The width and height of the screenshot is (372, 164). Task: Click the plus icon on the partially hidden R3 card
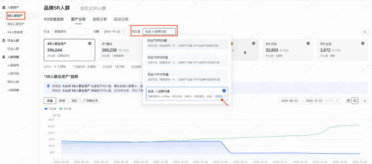254,44
